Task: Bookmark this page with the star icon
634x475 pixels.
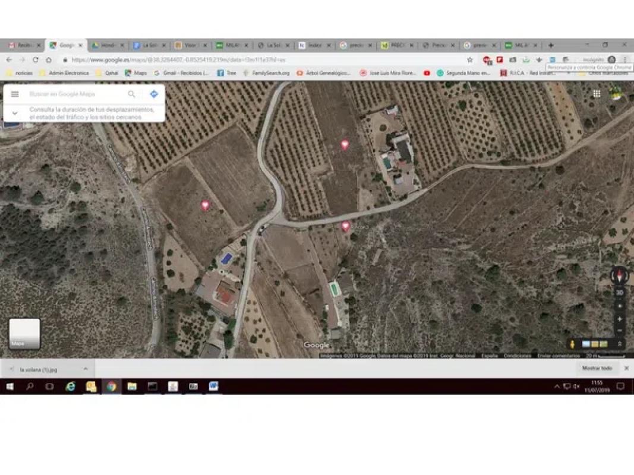Action: [470, 60]
